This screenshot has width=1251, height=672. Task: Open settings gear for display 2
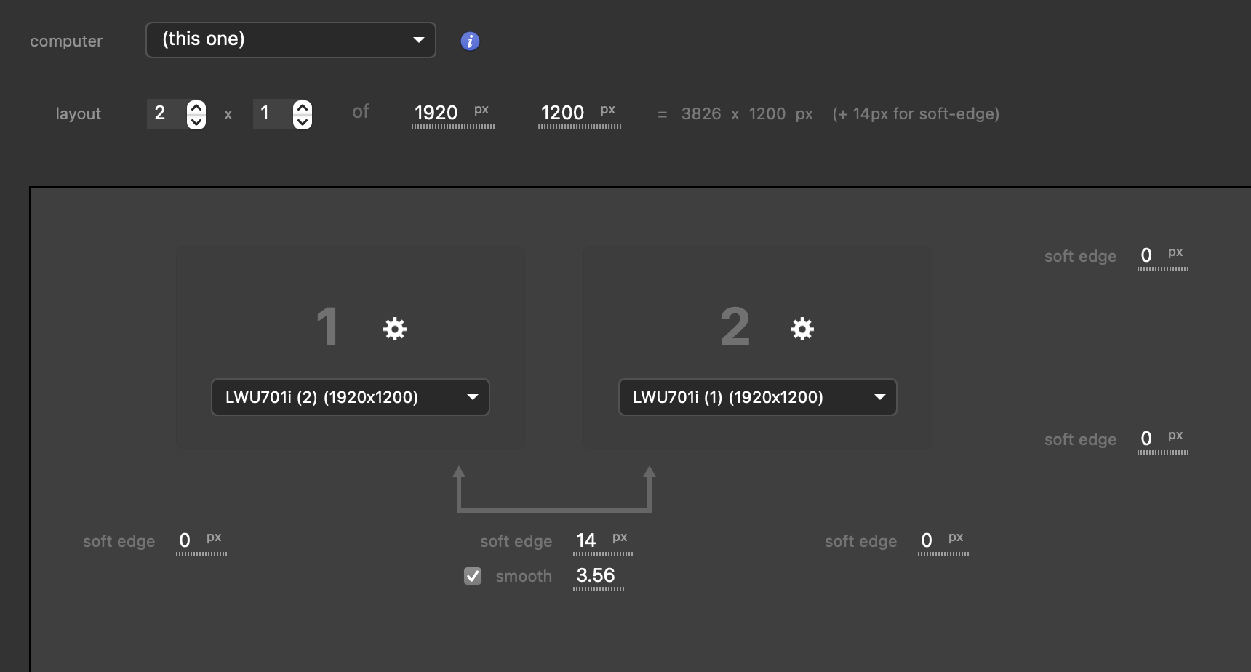click(802, 329)
